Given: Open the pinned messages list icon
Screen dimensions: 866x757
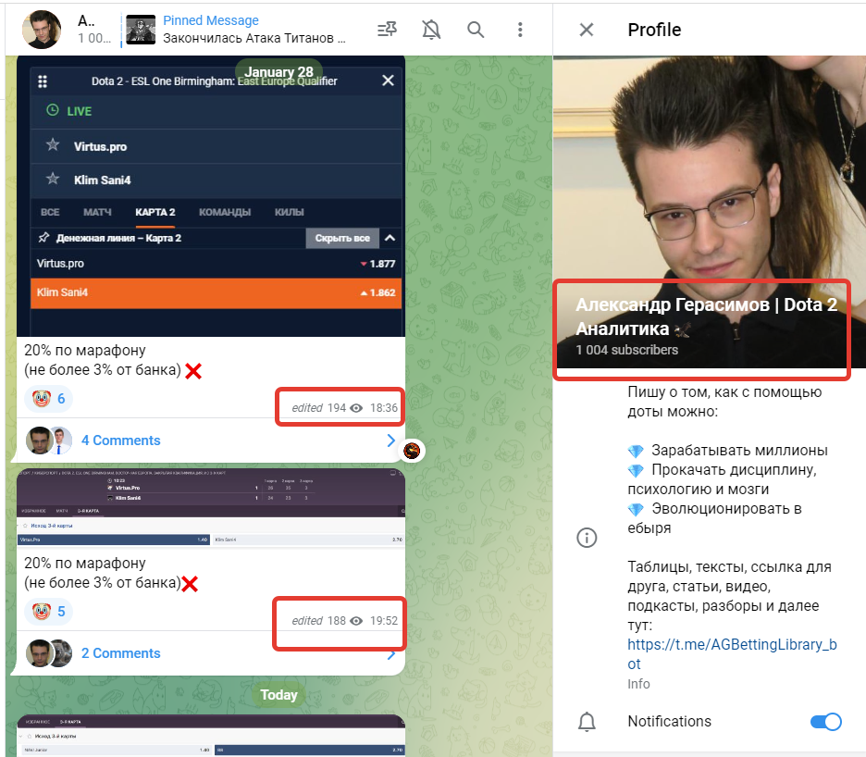Looking at the screenshot, I should point(387,30).
